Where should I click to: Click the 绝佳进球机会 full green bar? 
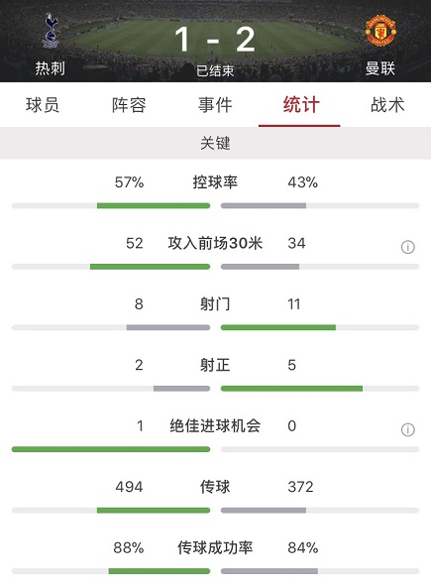tap(111, 449)
